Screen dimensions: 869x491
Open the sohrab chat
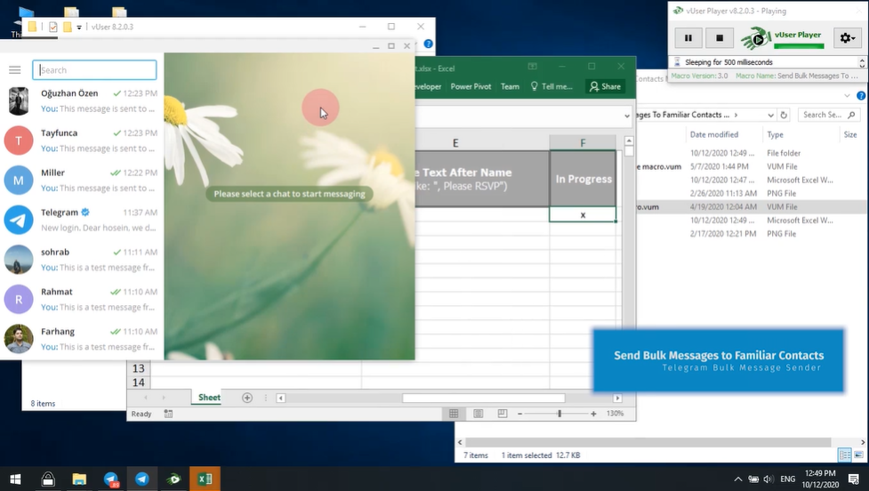tap(82, 260)
